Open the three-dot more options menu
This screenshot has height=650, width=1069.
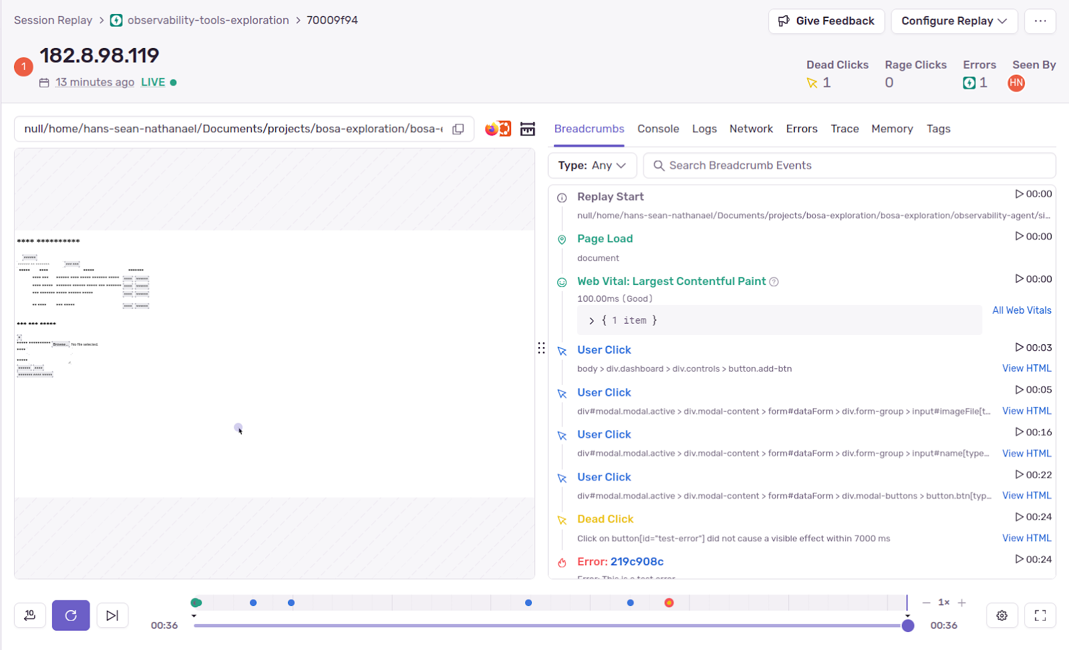(1040, 21)
